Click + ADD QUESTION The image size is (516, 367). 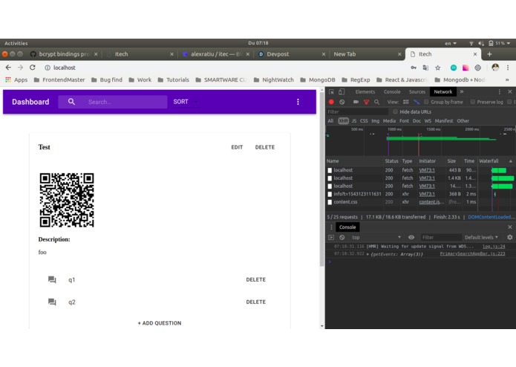coord(160,323)
